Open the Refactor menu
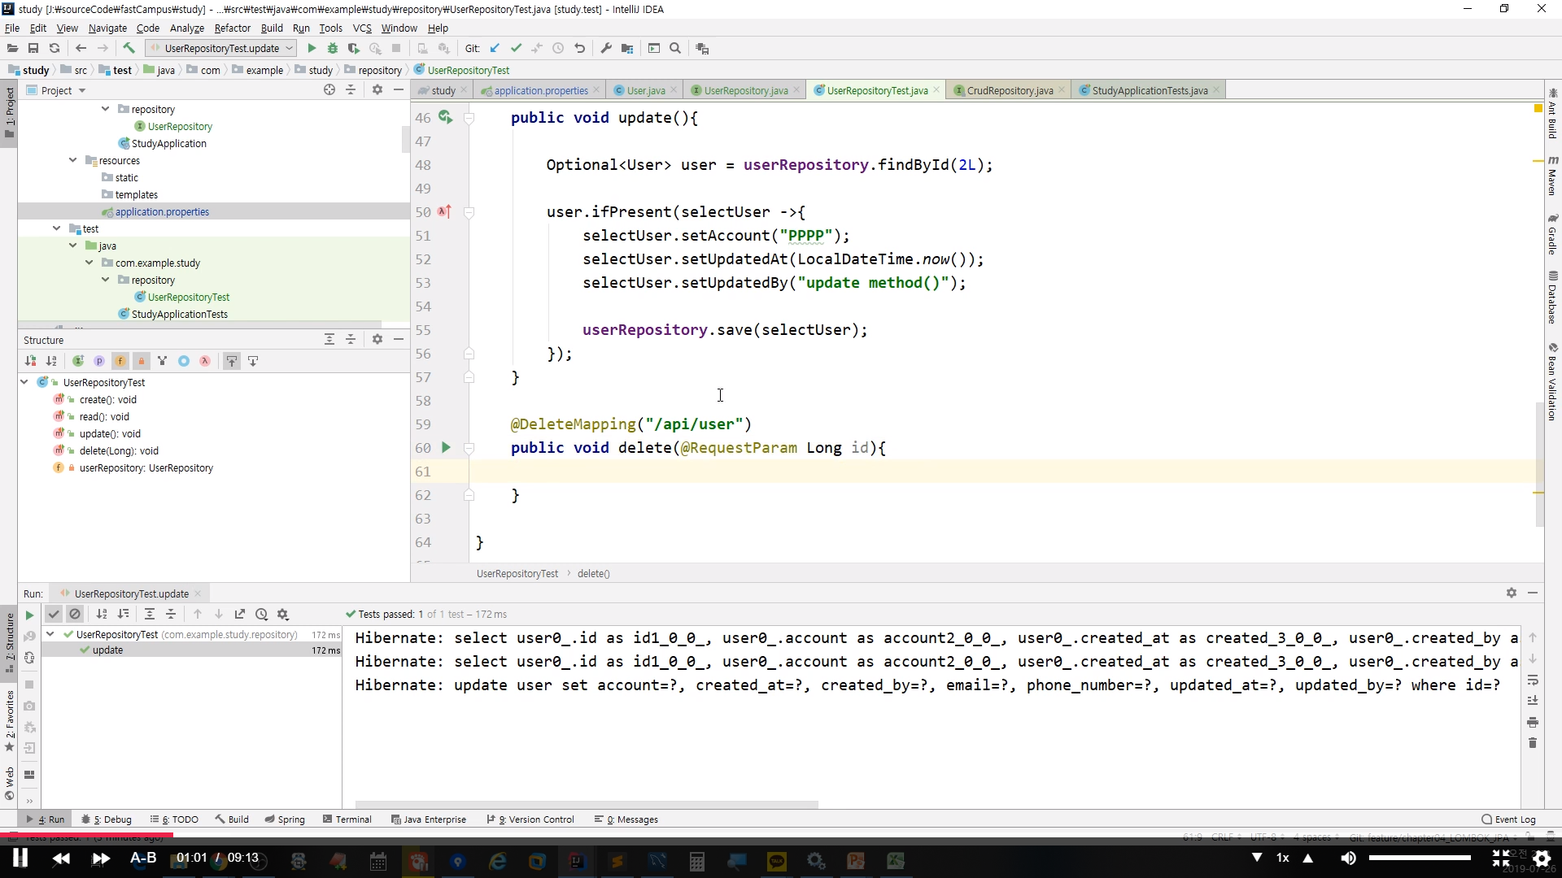The height and width of the screenshot is (878, 1562). tap(232, 28)
